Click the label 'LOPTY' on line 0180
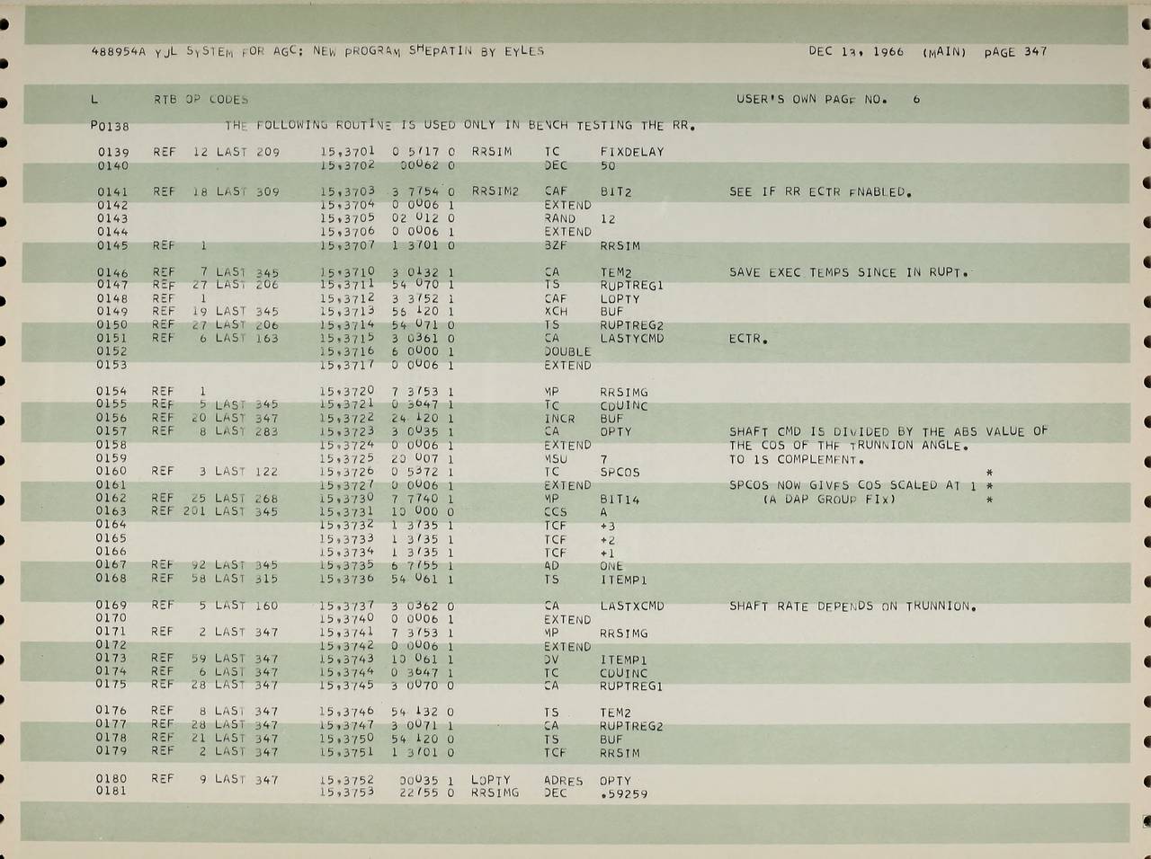The height and width of the screenshot is (859, 1151). [490, 780]
